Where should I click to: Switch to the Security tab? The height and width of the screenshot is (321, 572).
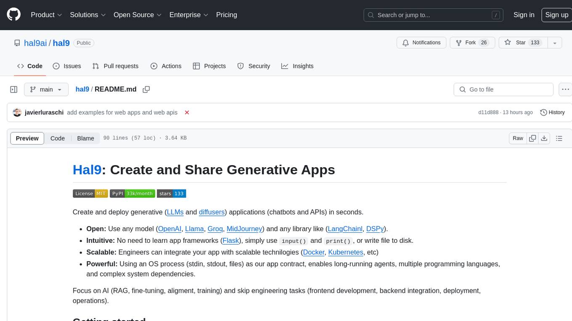coord(254,66)
